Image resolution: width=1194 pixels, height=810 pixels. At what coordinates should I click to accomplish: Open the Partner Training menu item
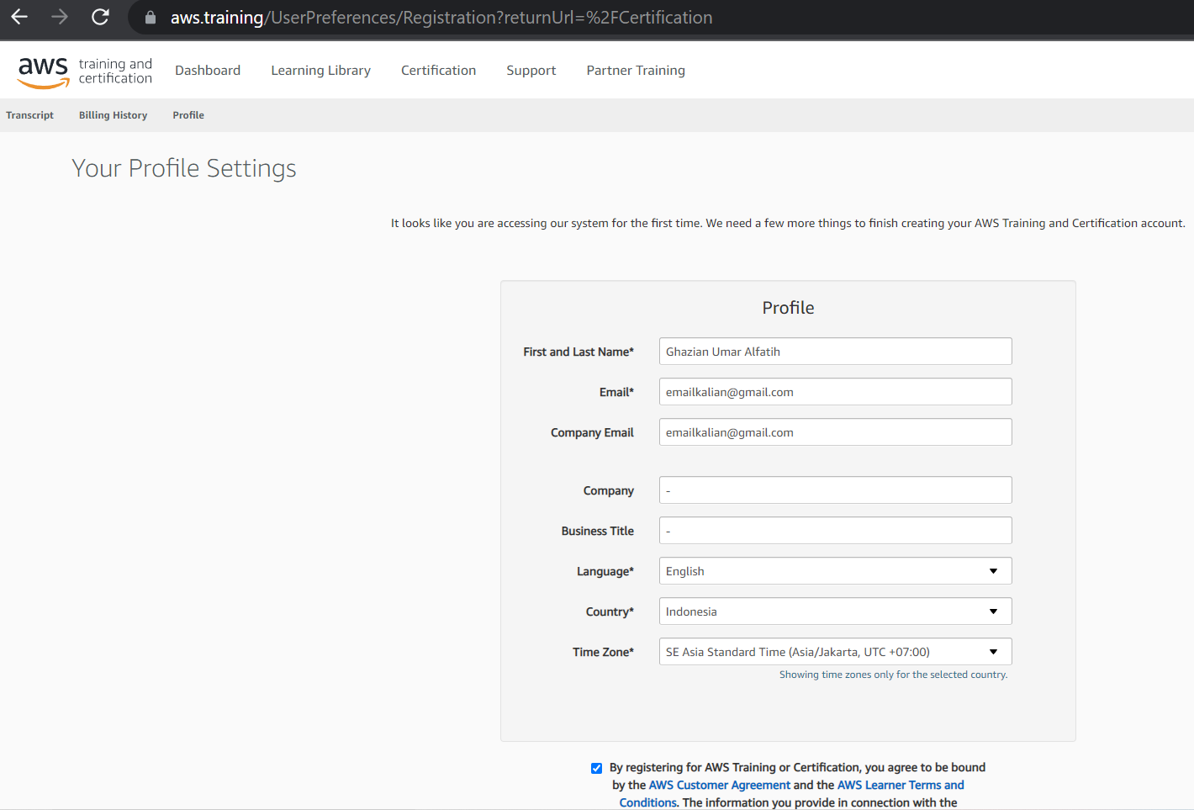[636, 71]
